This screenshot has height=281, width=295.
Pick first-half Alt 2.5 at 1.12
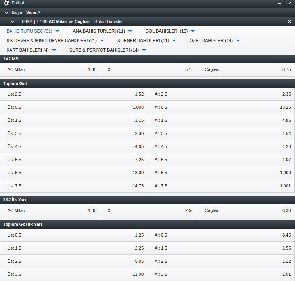pyautogui.click(x=221, y=261)
